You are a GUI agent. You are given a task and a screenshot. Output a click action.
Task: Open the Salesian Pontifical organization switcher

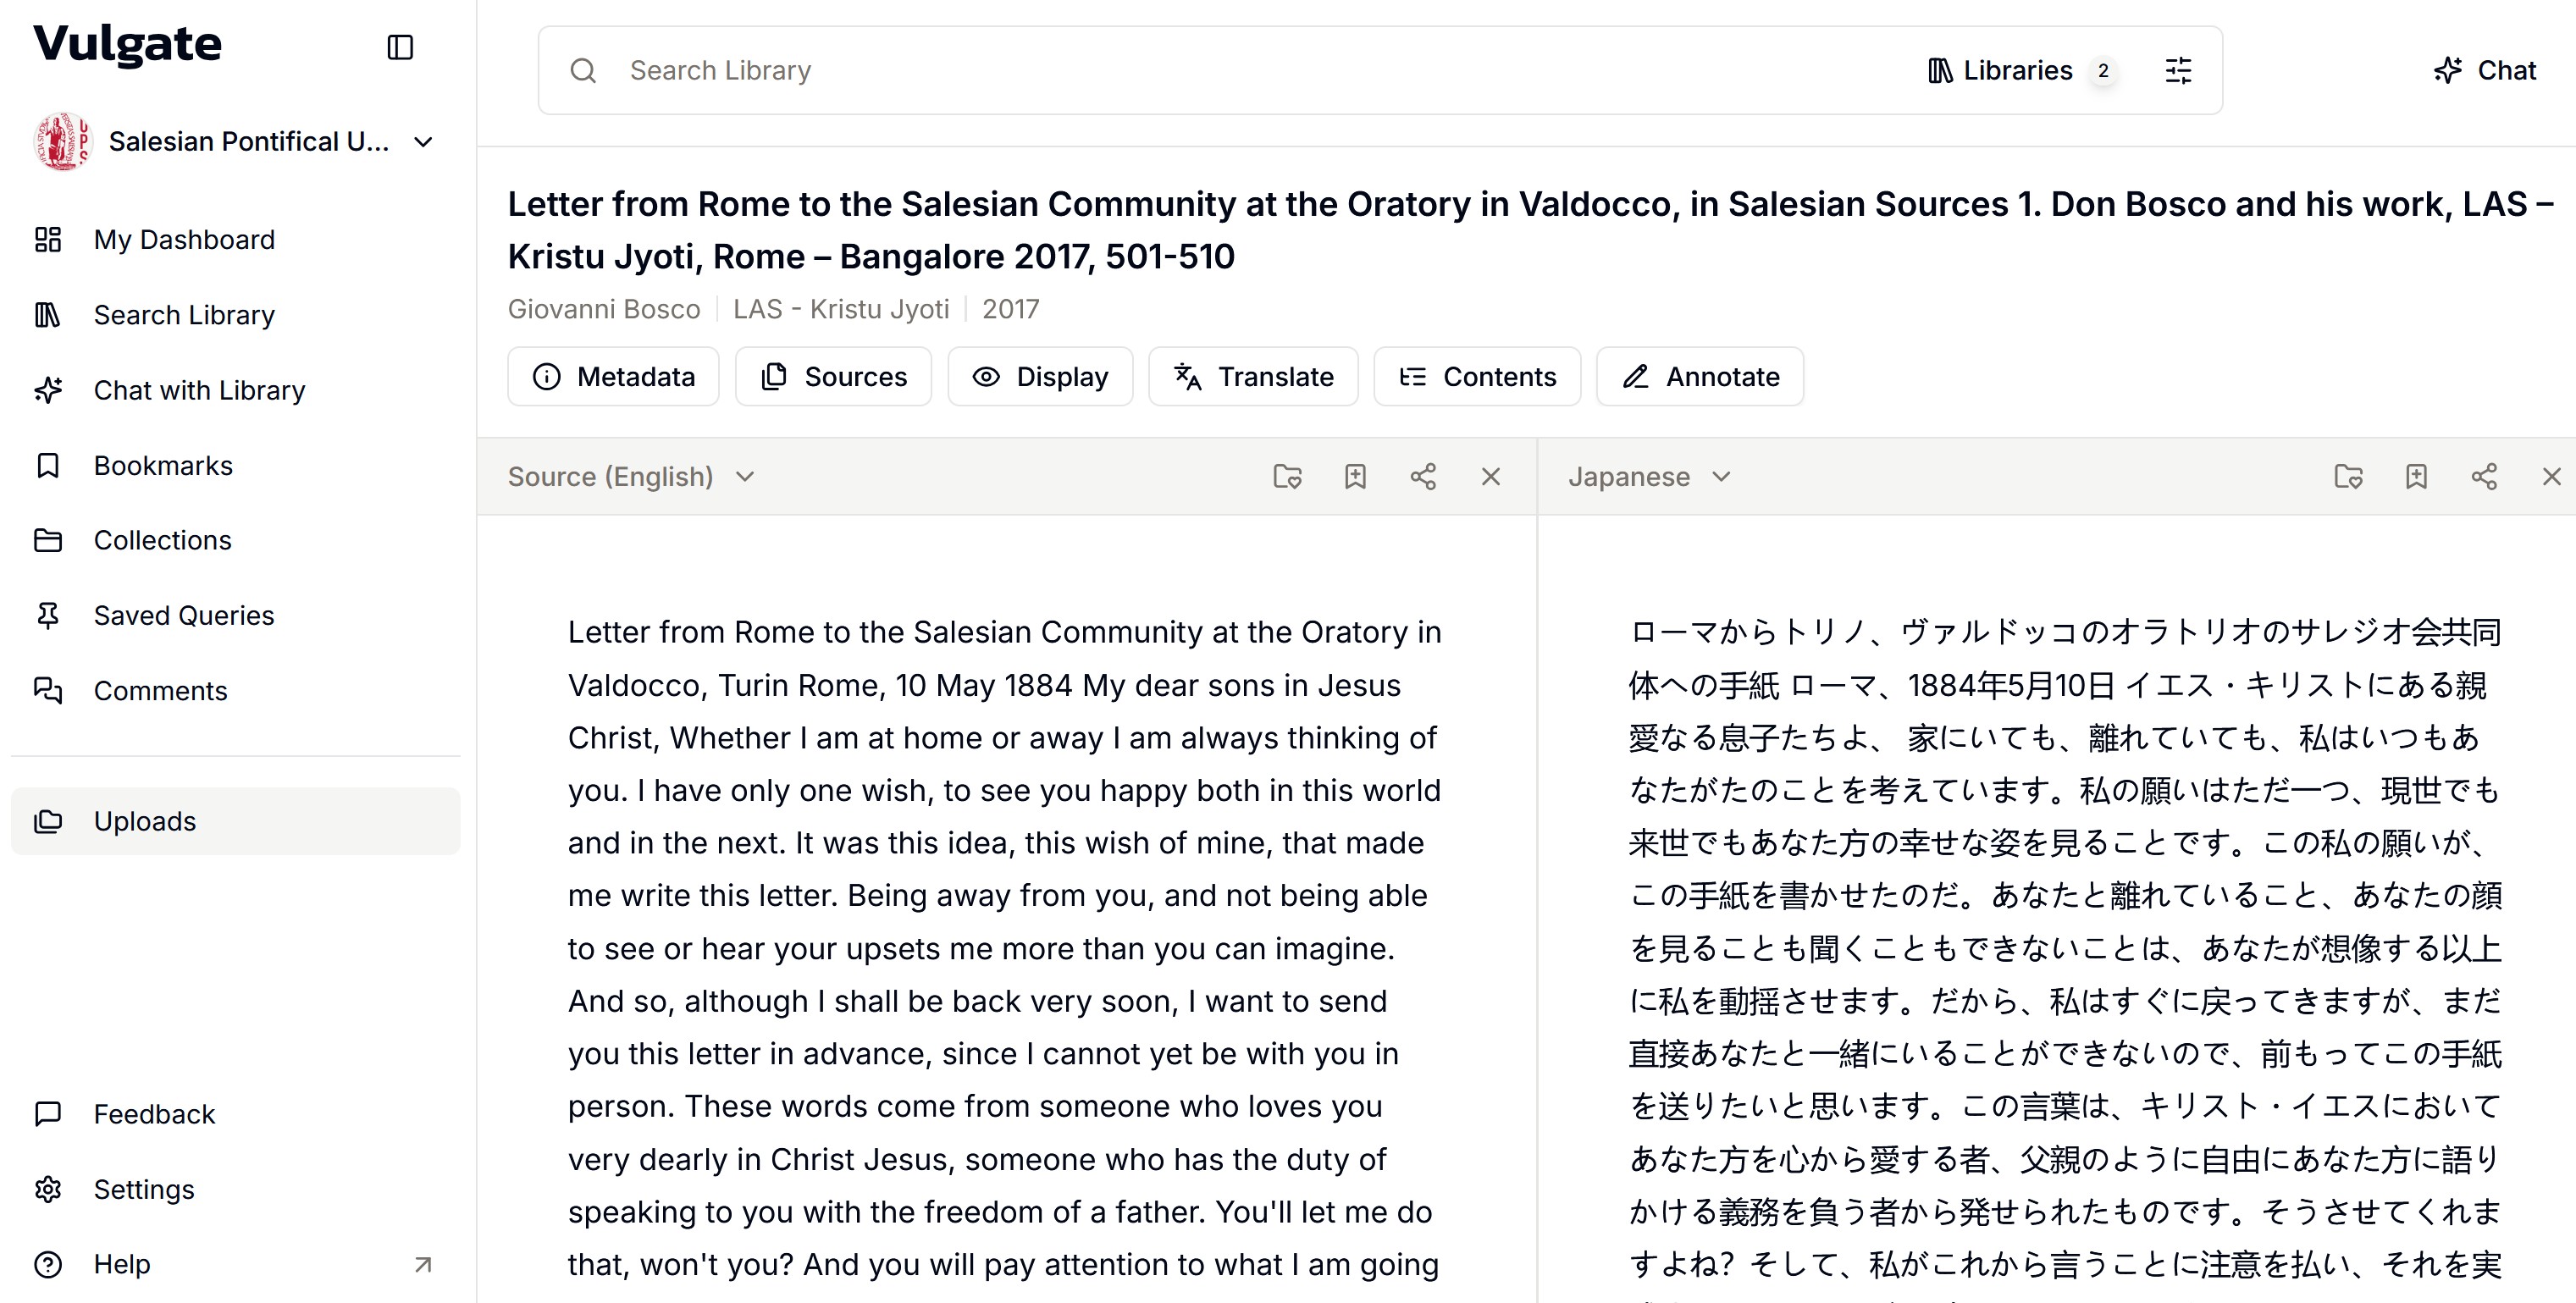click(235, 141)
